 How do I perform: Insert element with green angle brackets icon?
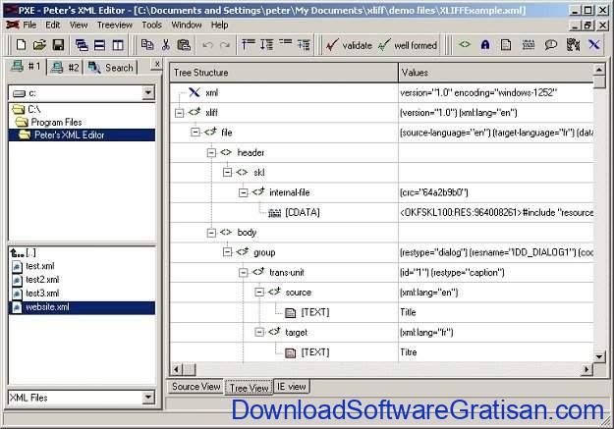click(465, 44)
